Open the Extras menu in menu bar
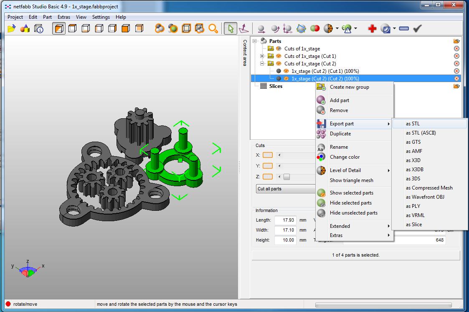The height and width of the screenshot is (312, 469). (x=64, y=17)
